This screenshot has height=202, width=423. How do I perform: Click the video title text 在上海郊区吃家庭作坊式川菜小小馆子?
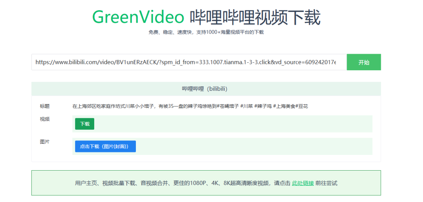pos(114,106)
